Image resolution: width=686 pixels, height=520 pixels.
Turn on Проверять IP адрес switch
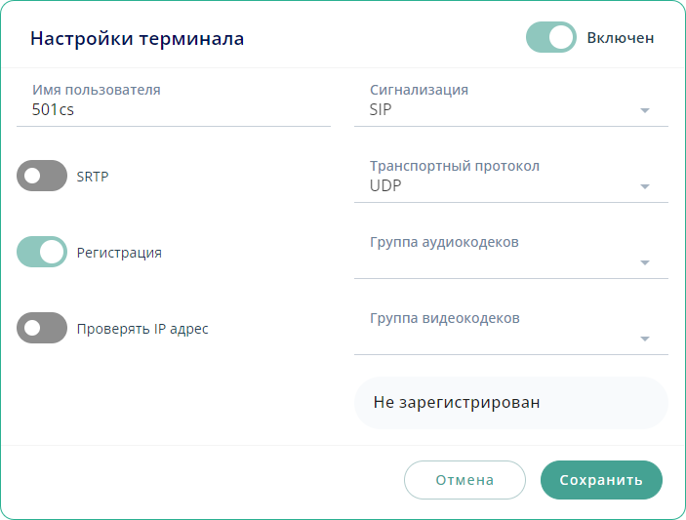point(42,328)
